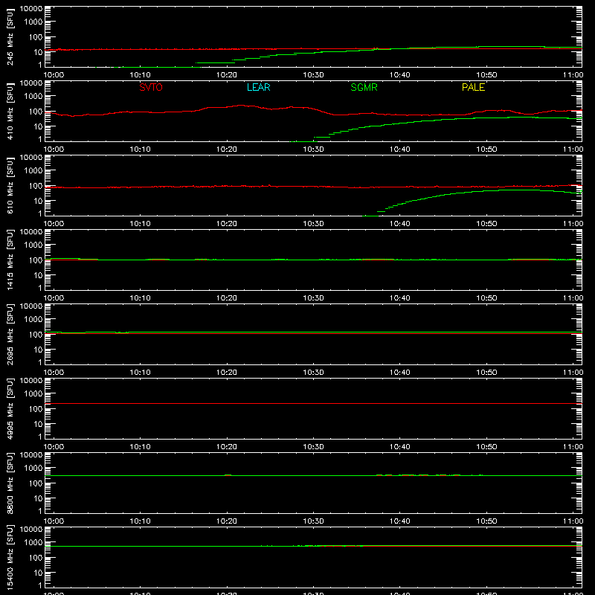Select the 8800 MHz [SFU] axis title
Screen dimensions: 595x595
pyautogui.click(x=10, y=483)
